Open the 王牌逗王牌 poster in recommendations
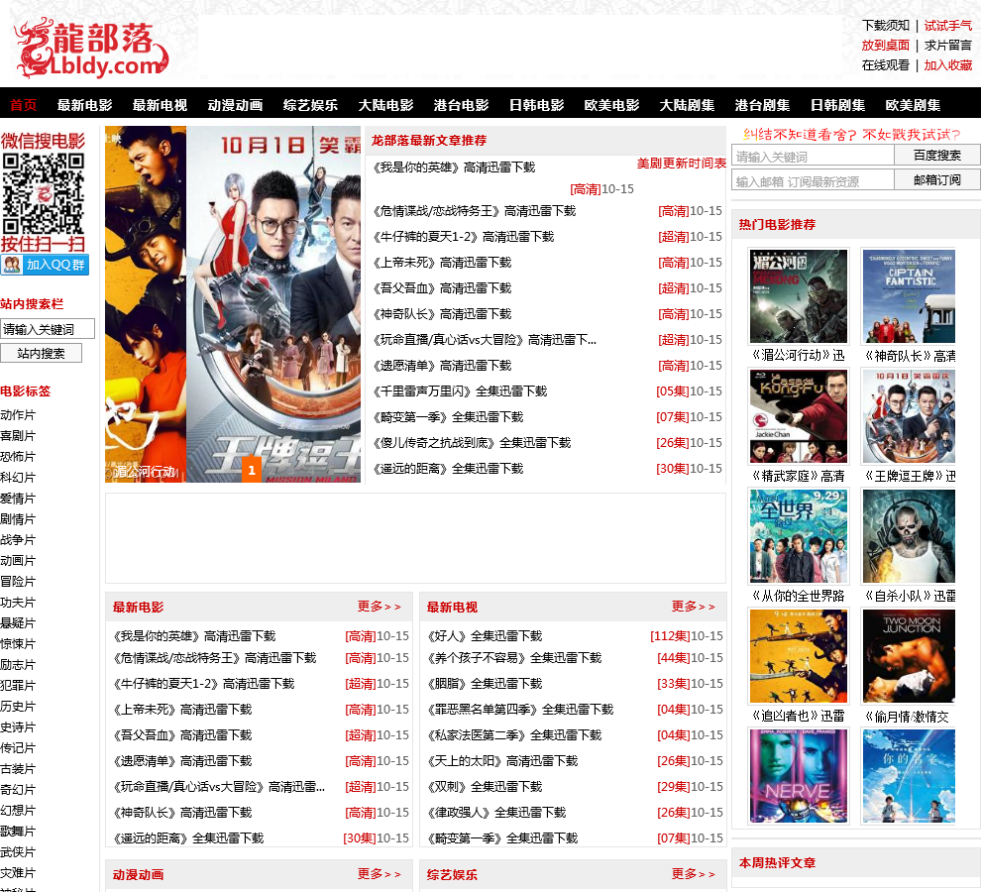This screenshot has height=892, width=981. pyautogui.click(x=909, y=416)
